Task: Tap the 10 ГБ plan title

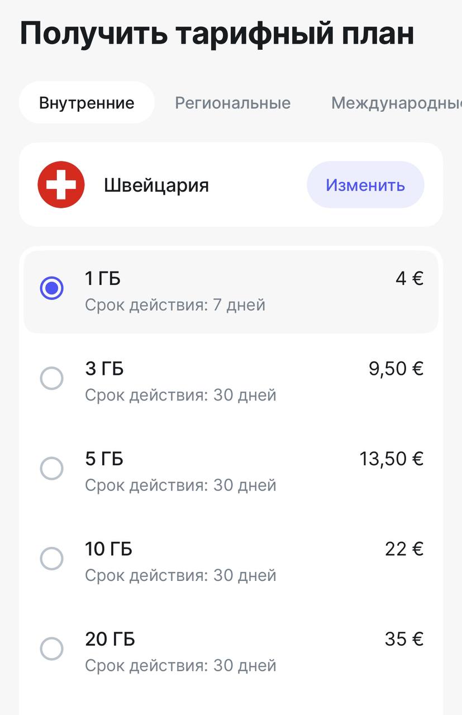Action: pos(108,549)
